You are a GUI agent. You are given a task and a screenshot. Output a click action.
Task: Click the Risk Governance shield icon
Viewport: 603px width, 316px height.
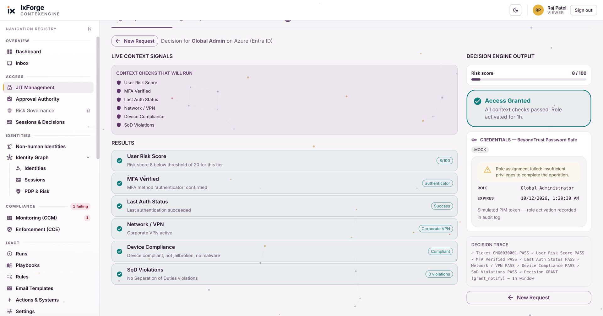coord(9,111)
